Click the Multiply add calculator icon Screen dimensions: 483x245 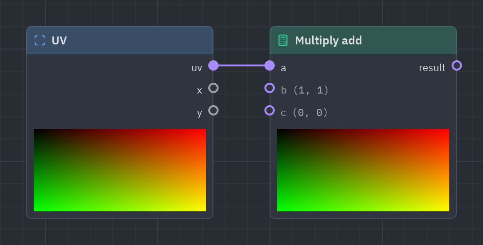(283, 40)
